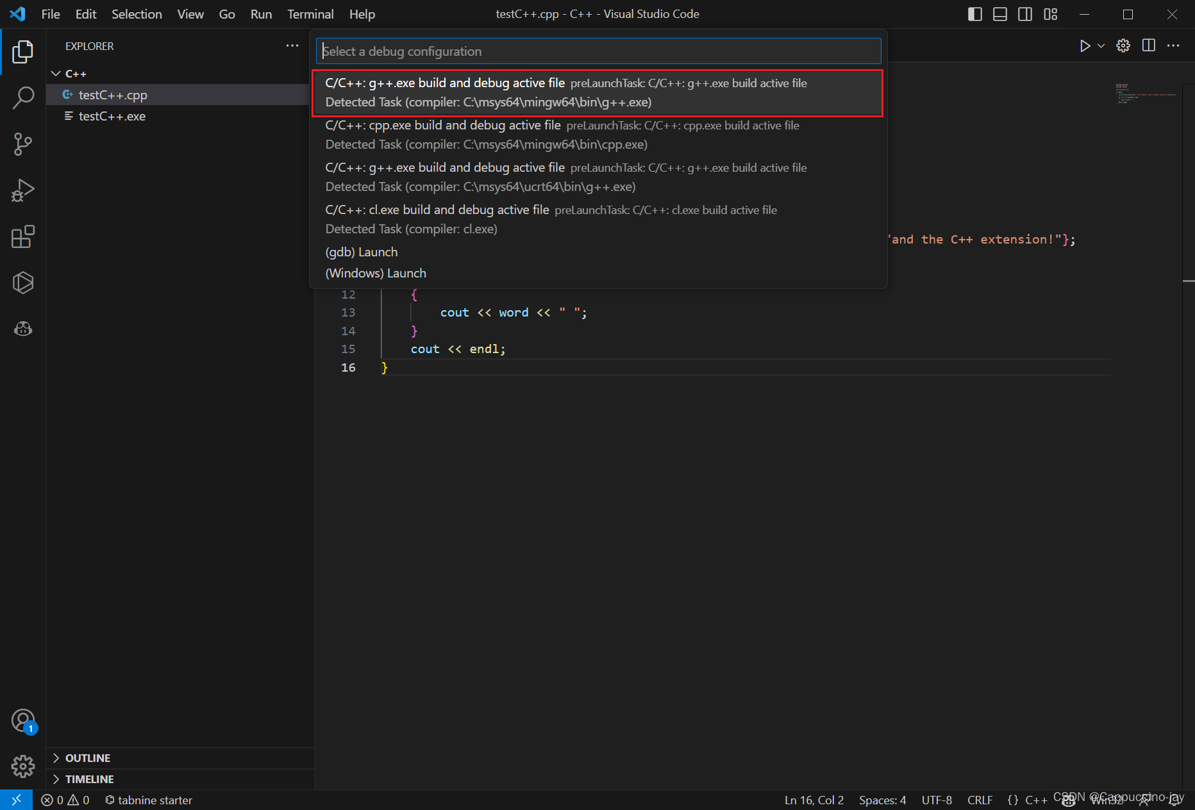Open Explorer Views and More Actions ellipsis
Viewport: 1195px width, 810px height.
click(292, 45)
